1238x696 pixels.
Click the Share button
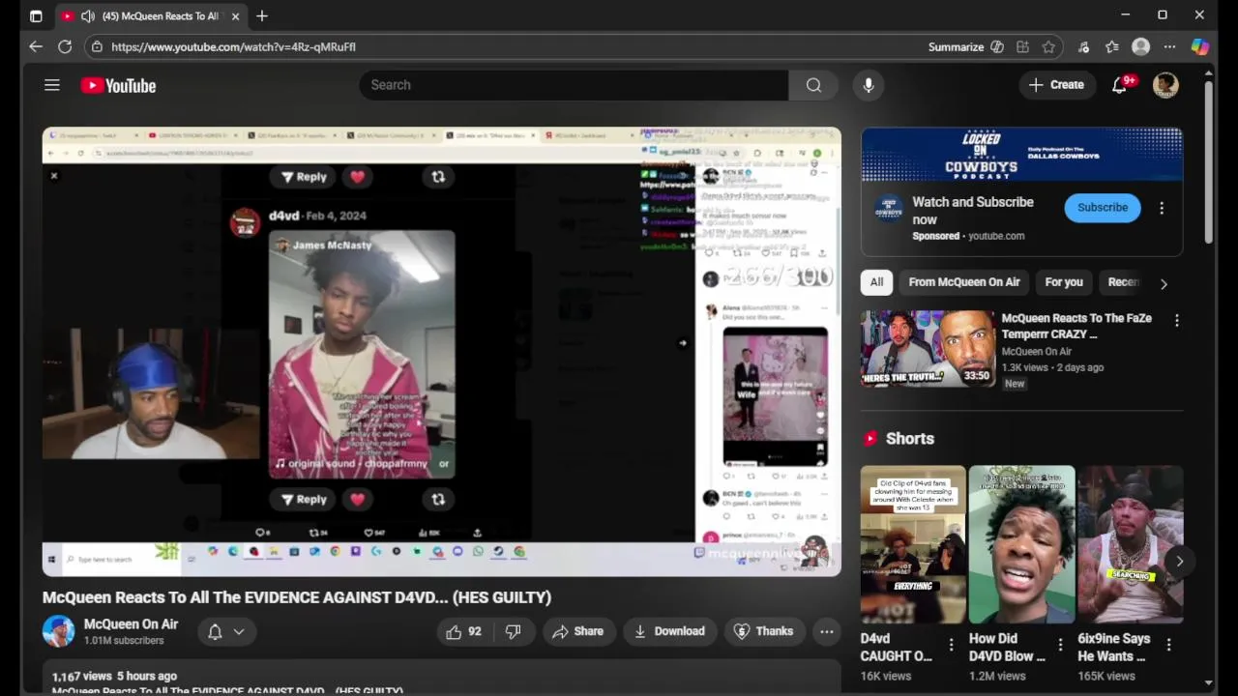[x=577, y=631]
